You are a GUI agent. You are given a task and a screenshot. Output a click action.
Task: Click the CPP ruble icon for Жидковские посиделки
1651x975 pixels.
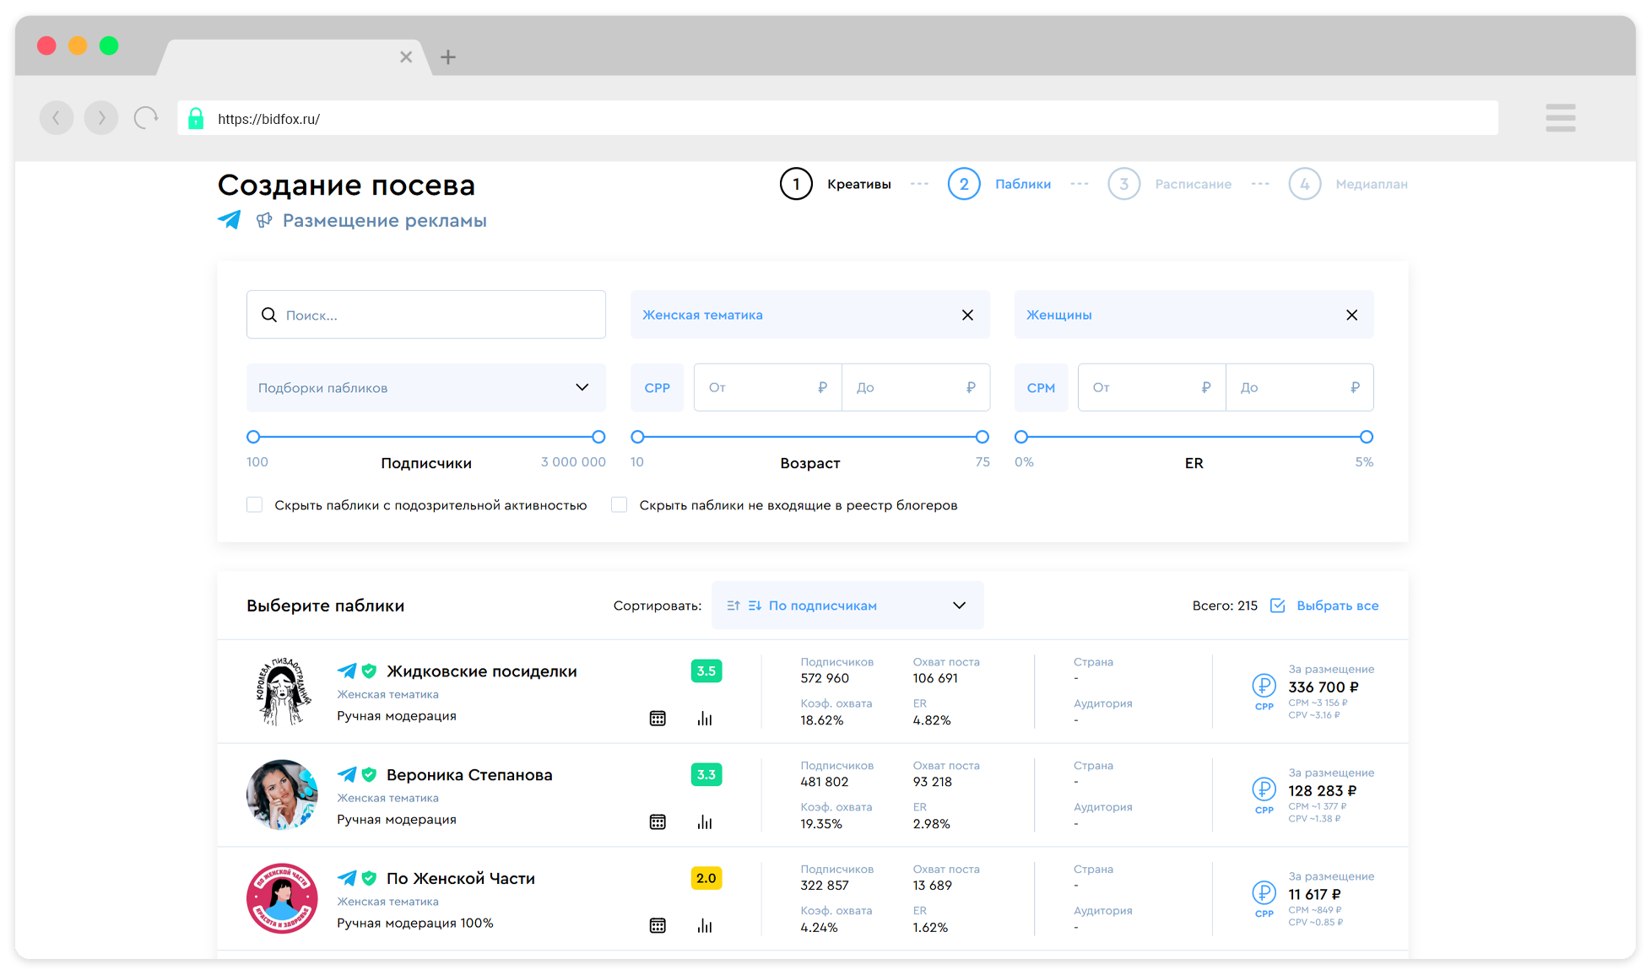click(x=1264, y=686)
